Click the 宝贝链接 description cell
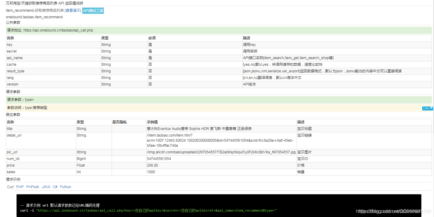 [x=364, y=140]
